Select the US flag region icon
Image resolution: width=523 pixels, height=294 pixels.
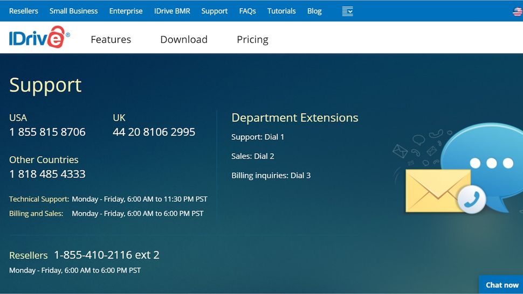[x=517, y=12]
